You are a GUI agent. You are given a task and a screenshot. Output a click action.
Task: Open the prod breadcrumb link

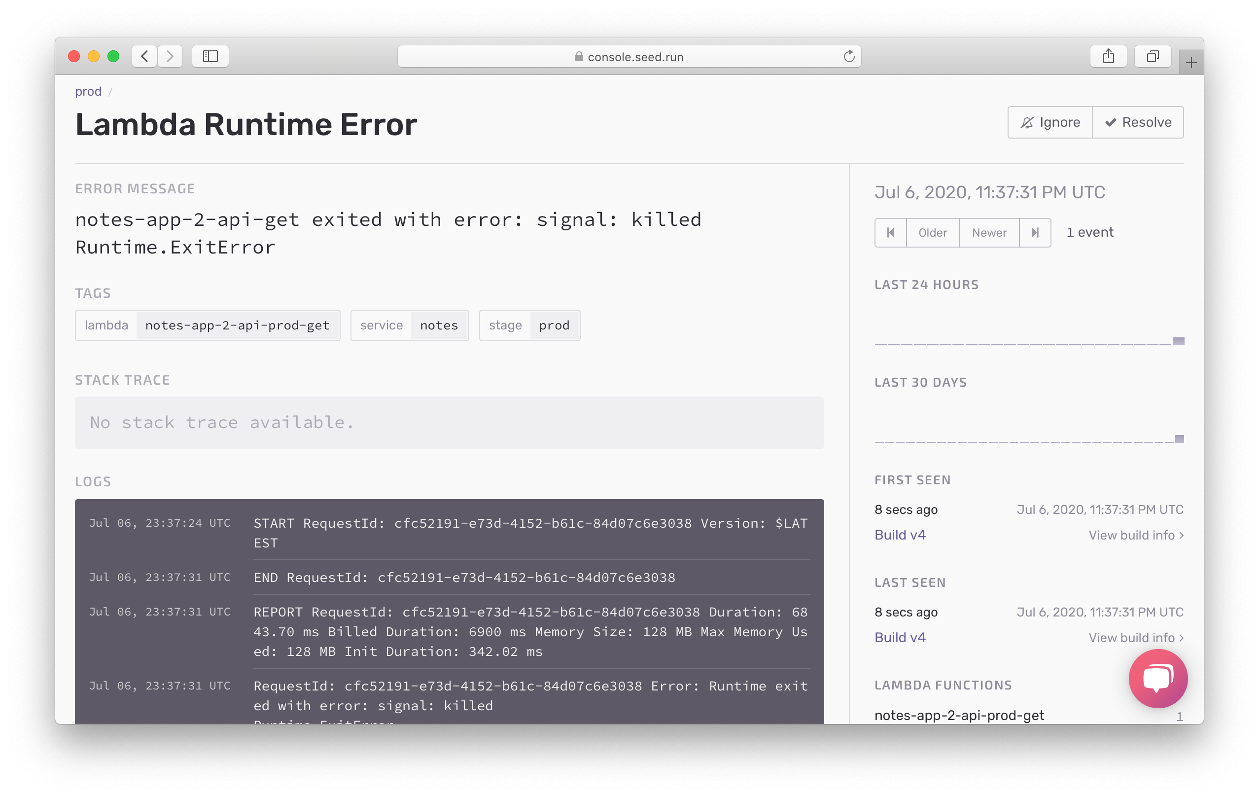point(88,92)
